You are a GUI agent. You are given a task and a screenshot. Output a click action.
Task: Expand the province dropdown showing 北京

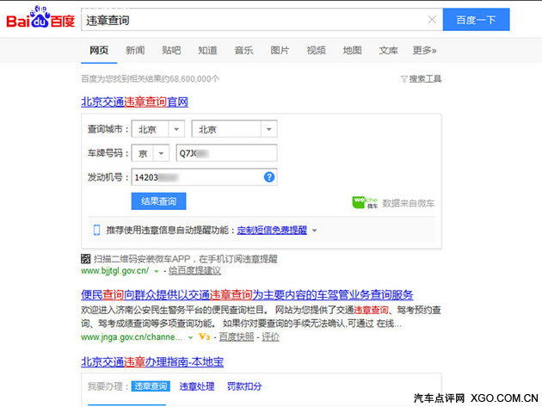176,129
